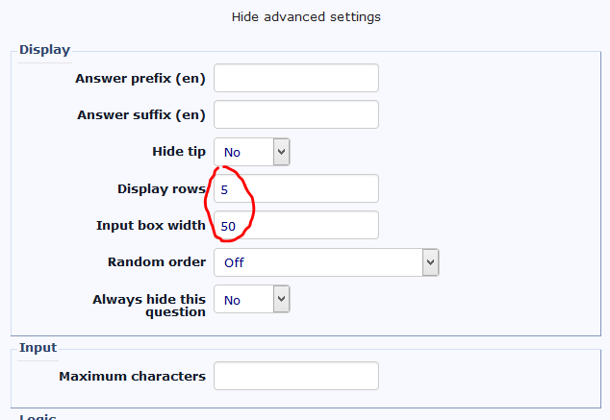
Task: Click the Hide tip label text
Action: tap(179, 152)
